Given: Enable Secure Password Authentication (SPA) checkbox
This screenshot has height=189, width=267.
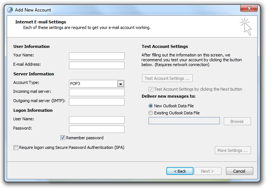Looking at the screenshot, I should tap(16, 148).
